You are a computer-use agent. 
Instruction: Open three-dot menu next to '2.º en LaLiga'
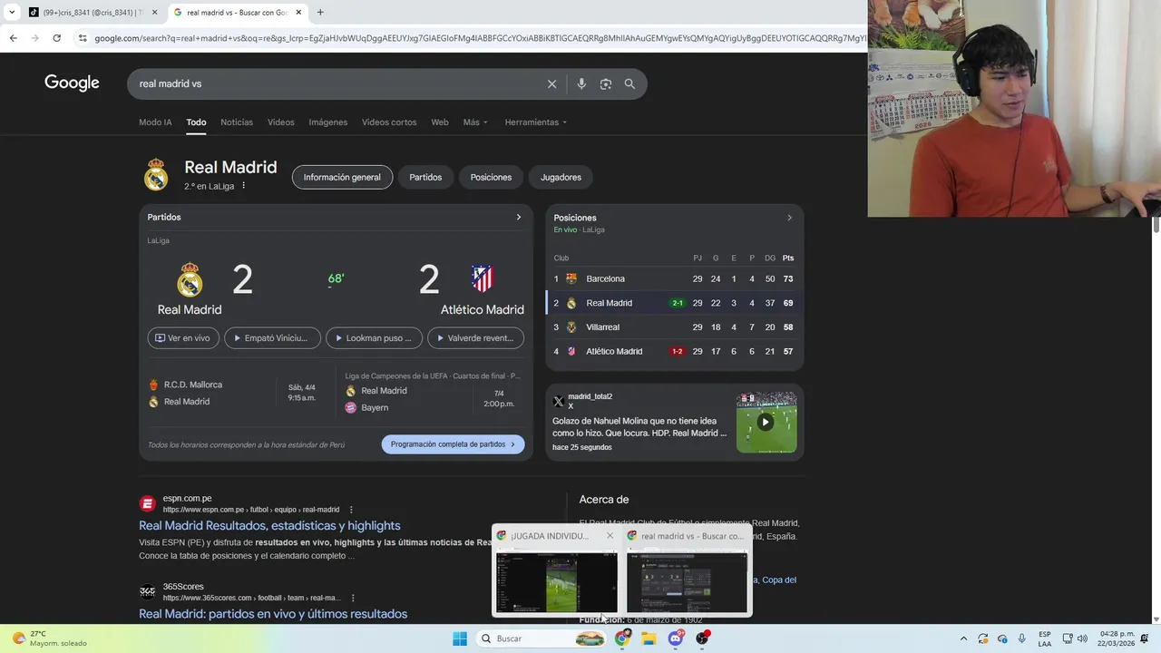243,186
